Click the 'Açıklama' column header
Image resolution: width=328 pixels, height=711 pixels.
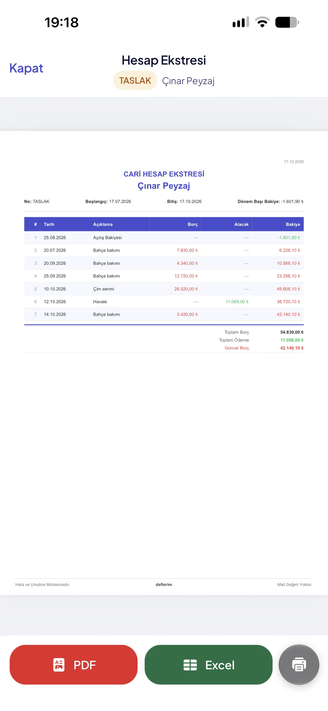[x=103, y=224]
